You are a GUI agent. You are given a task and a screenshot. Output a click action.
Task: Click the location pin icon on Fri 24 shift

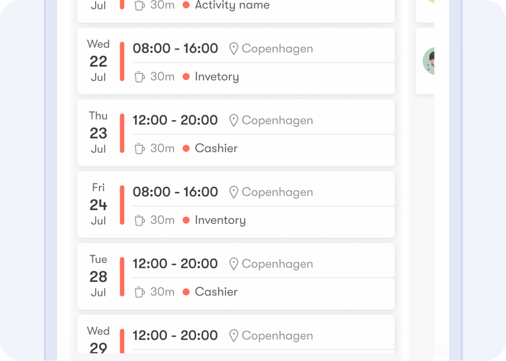click(234, 192)
